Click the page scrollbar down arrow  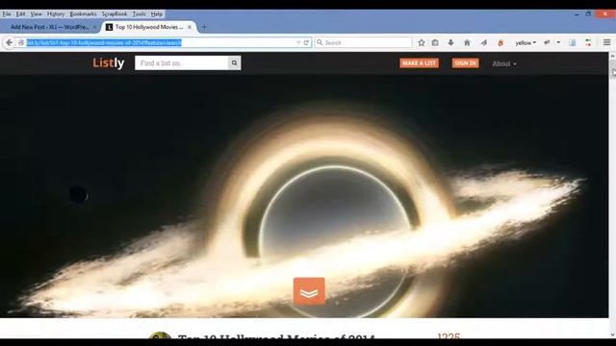(x=612, y=334)
